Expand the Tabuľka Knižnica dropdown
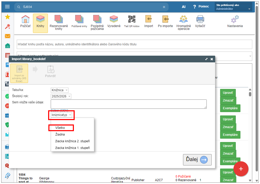The width and height of the screenshot is (260, 184). pyautogui.click(x=59, y=90)
